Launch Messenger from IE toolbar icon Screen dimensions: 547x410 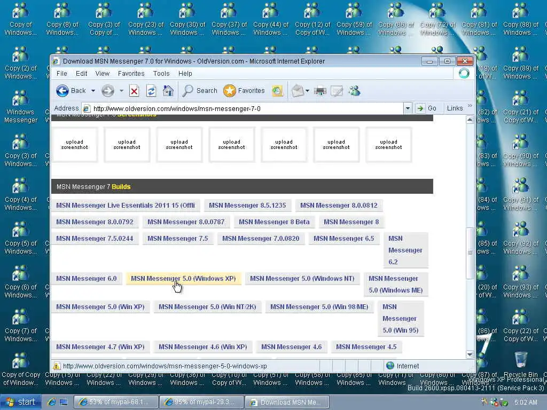(354, 91)
